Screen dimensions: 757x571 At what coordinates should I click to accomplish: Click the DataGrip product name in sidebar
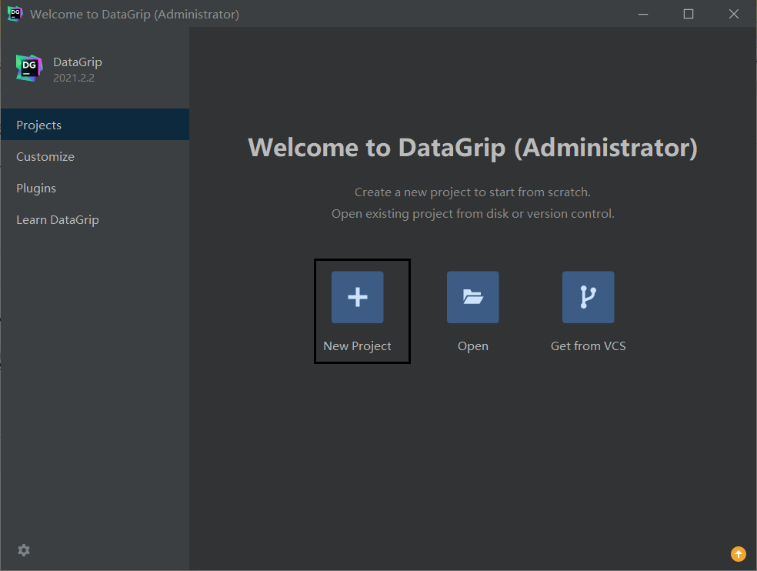pos(77,62)
